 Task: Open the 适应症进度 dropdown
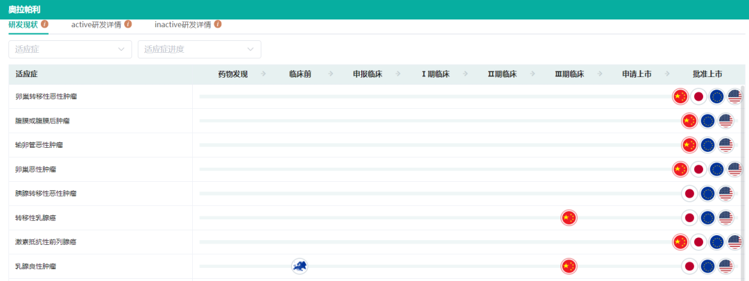[x=200, y=49]
